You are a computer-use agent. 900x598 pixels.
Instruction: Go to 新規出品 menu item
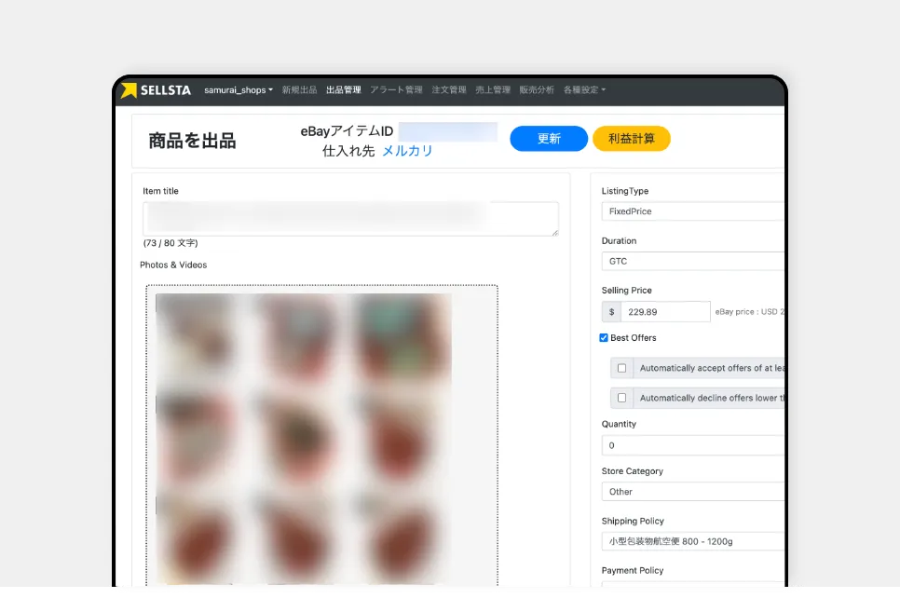[299, 90]
